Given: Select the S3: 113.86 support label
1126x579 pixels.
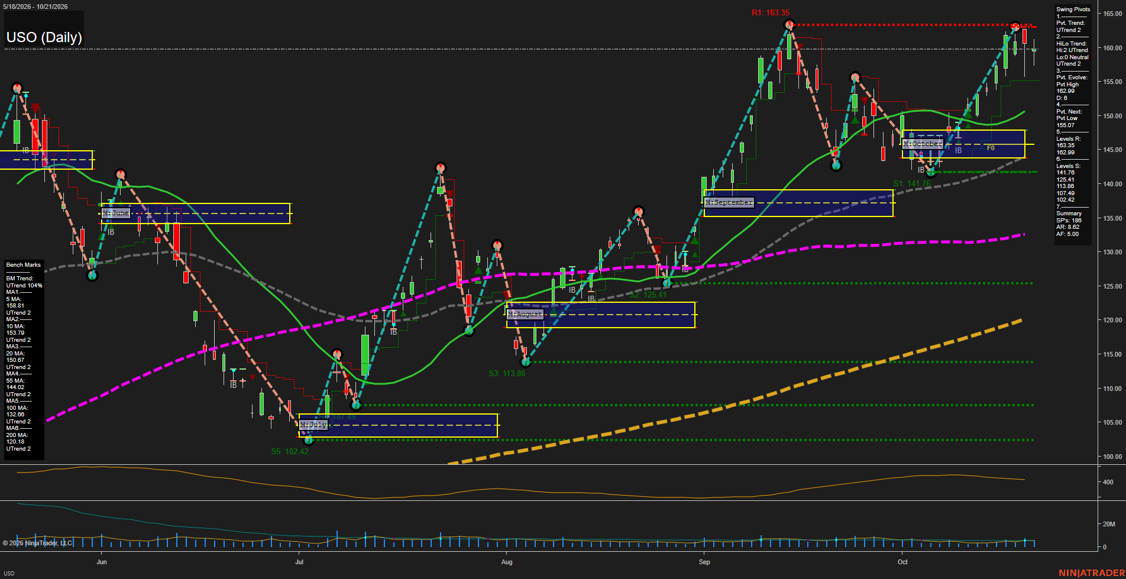Looking at the screenshot, I should pos(507,373).
